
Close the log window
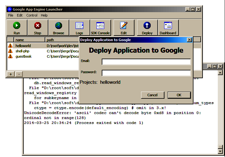[x=220, y=66]
